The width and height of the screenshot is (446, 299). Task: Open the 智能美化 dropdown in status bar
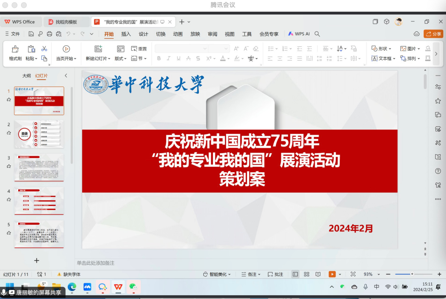click(217, 274)
